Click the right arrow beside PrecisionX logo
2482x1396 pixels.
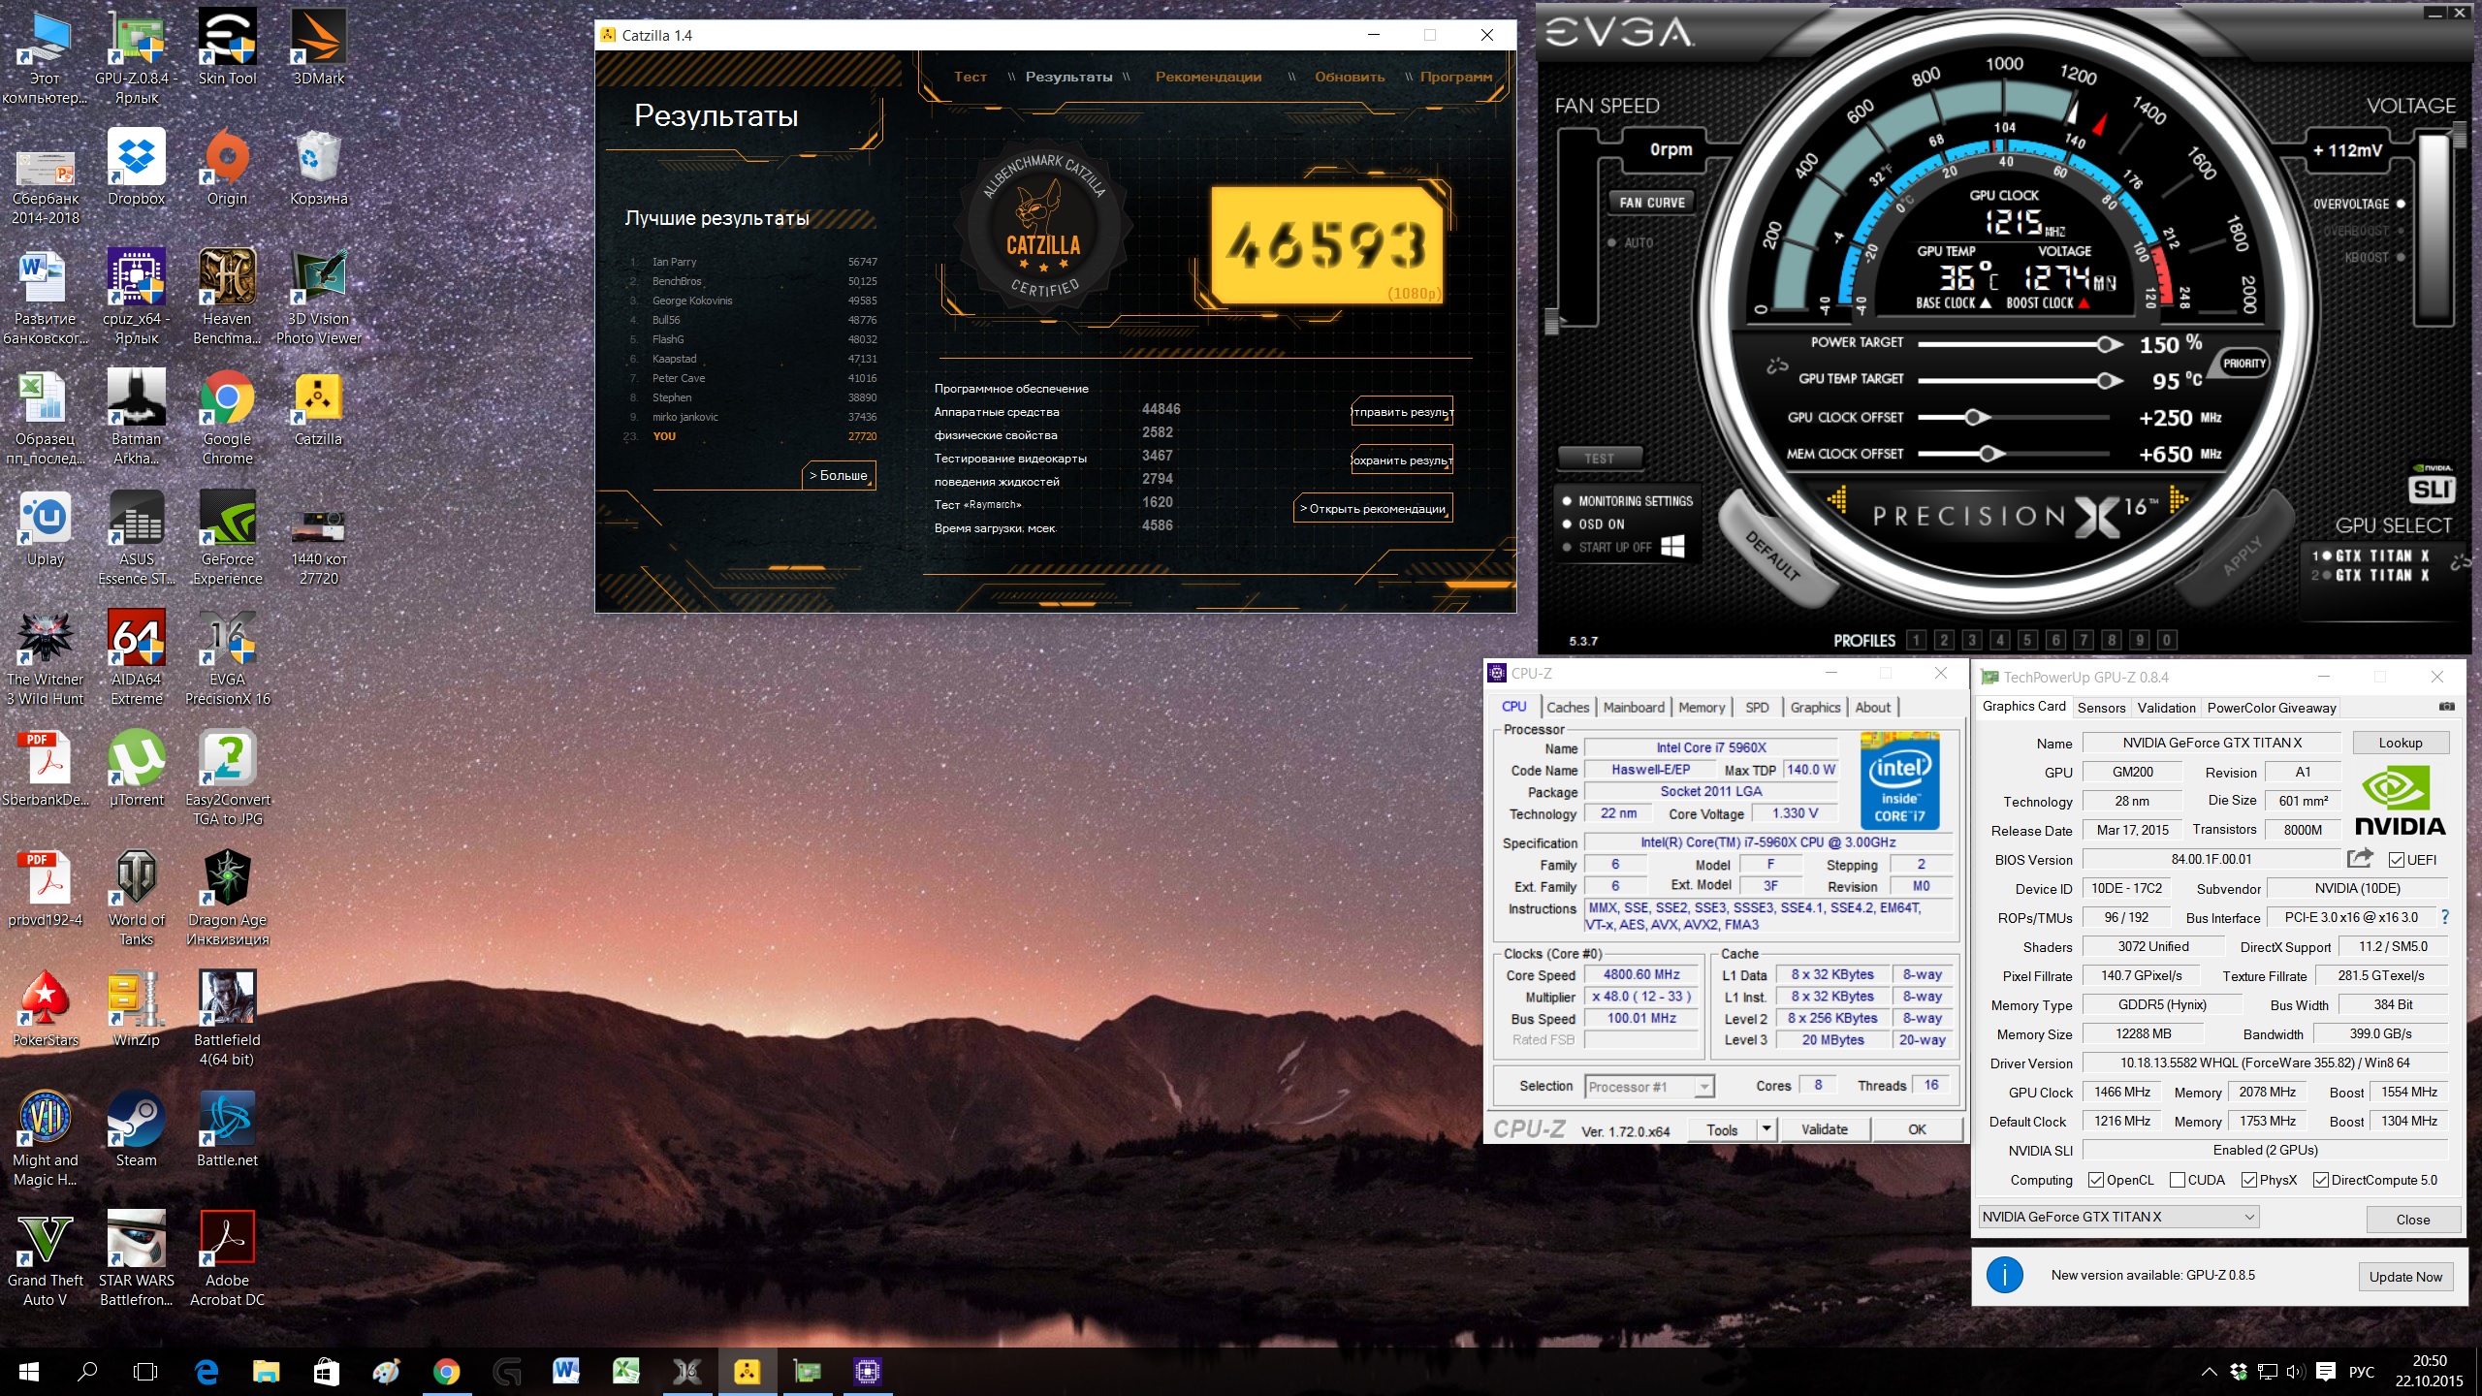click(x=2179, y=500)
